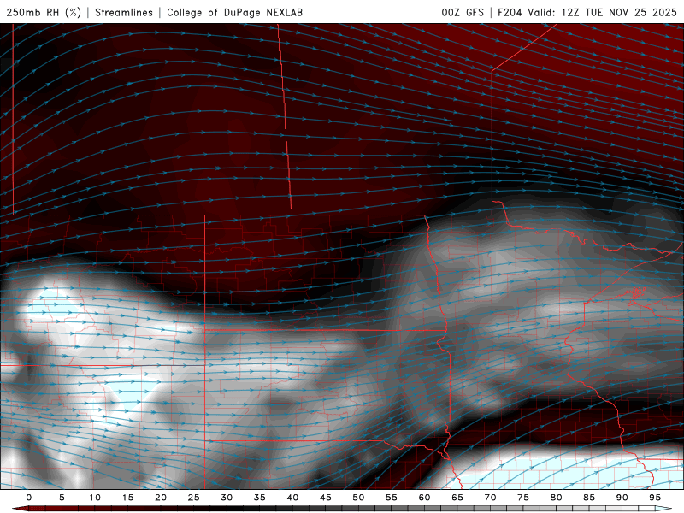Click the "65" humidity scale value
This screenshot has height=513, width=684.
pos(457,498)
